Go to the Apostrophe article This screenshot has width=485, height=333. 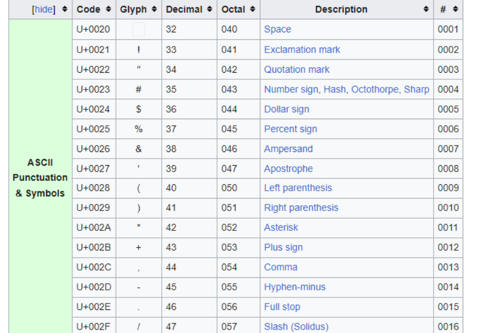click(x=288, y=168)
